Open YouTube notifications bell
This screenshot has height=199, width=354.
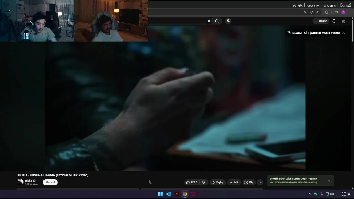[334, 21]
